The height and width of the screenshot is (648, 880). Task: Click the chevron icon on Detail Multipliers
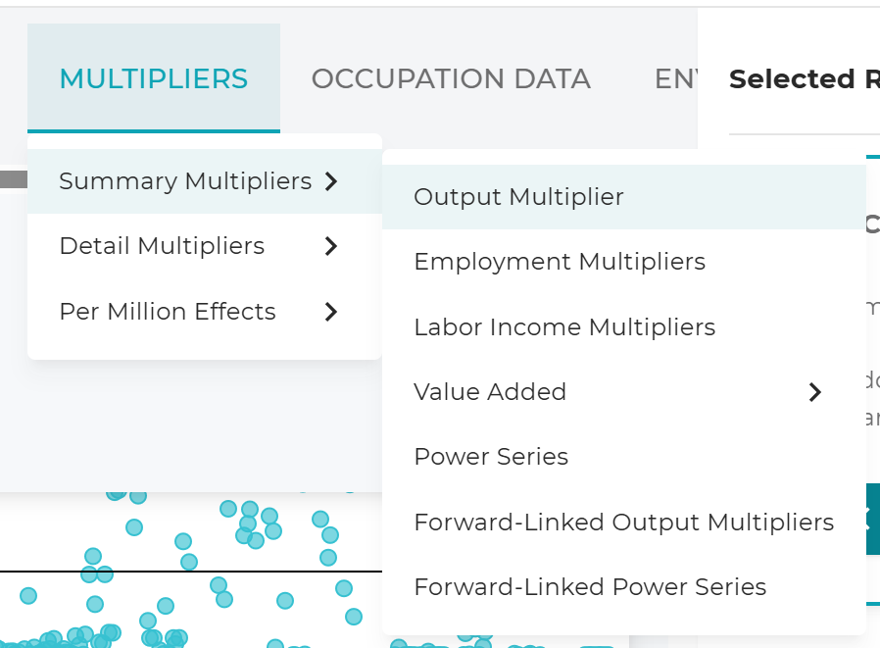tap(332, 246)
